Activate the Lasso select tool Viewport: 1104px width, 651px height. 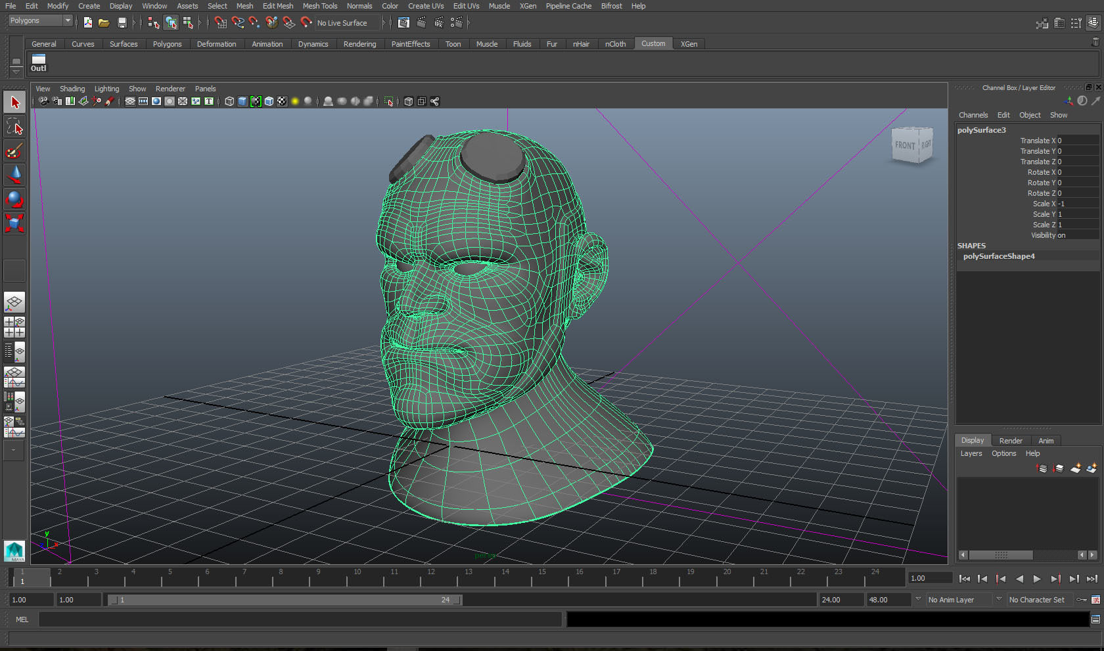[14, 127]
